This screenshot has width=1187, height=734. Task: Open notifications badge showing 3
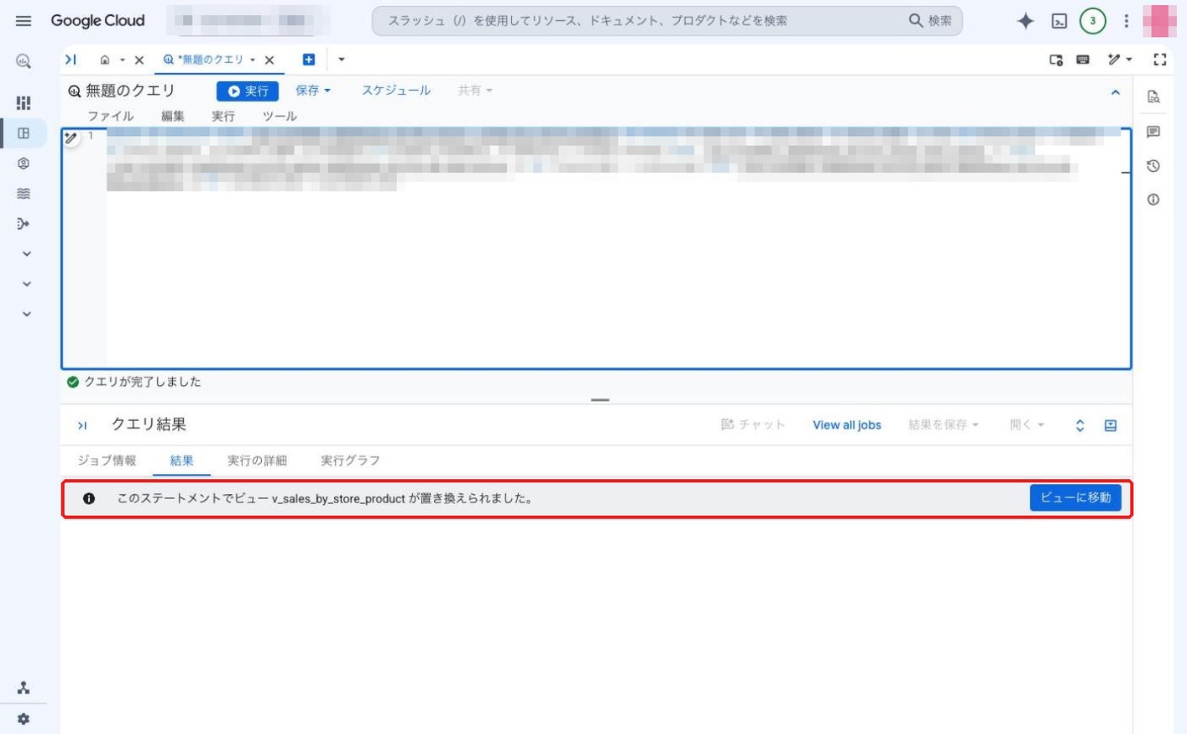click(1092, 21)
